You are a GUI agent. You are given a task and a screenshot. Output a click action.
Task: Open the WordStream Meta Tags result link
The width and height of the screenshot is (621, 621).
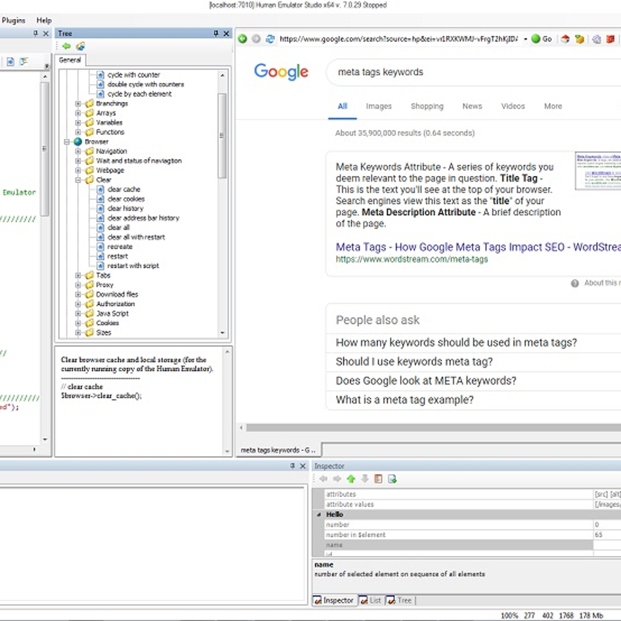478,247
